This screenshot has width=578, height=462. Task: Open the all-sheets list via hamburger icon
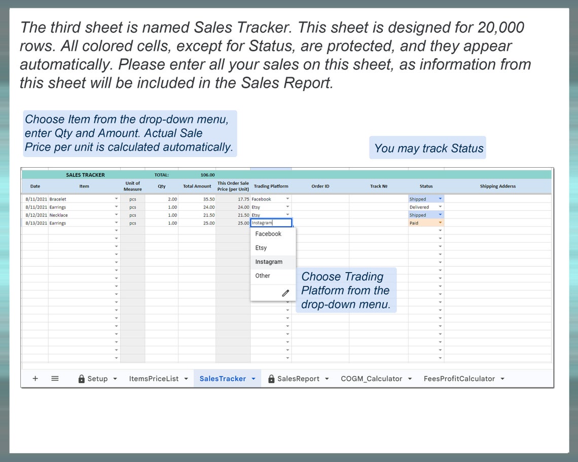coord(55,378)
